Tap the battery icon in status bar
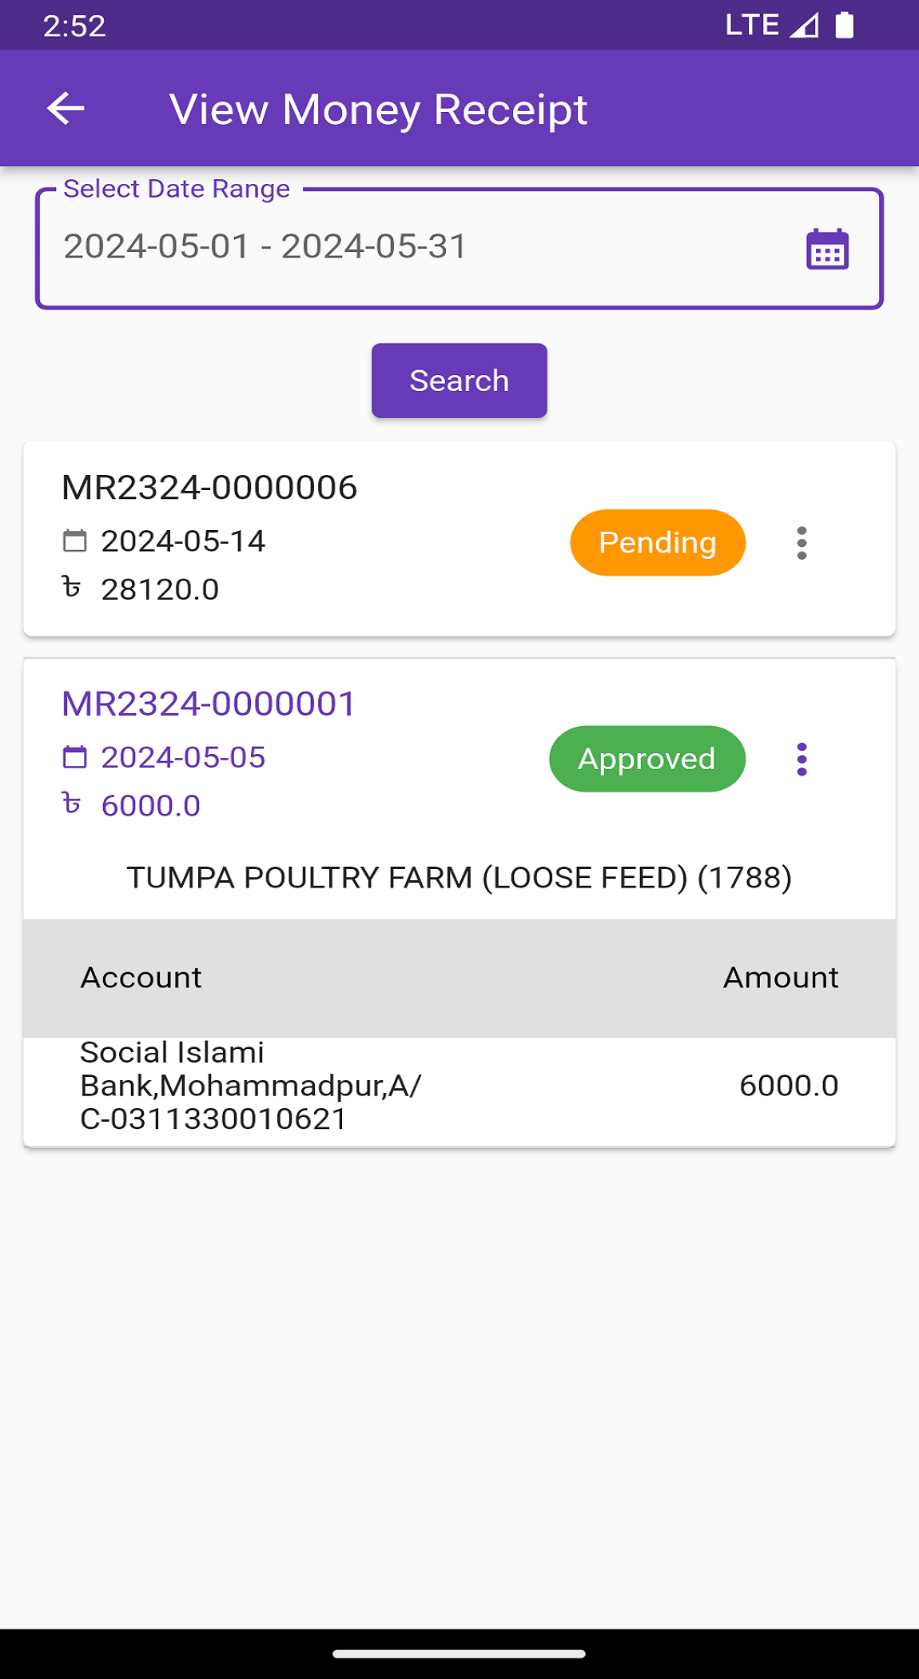 pos(845,26)
